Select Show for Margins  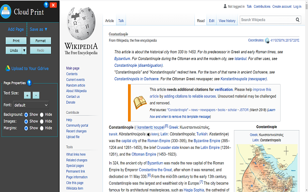[26, 128]
